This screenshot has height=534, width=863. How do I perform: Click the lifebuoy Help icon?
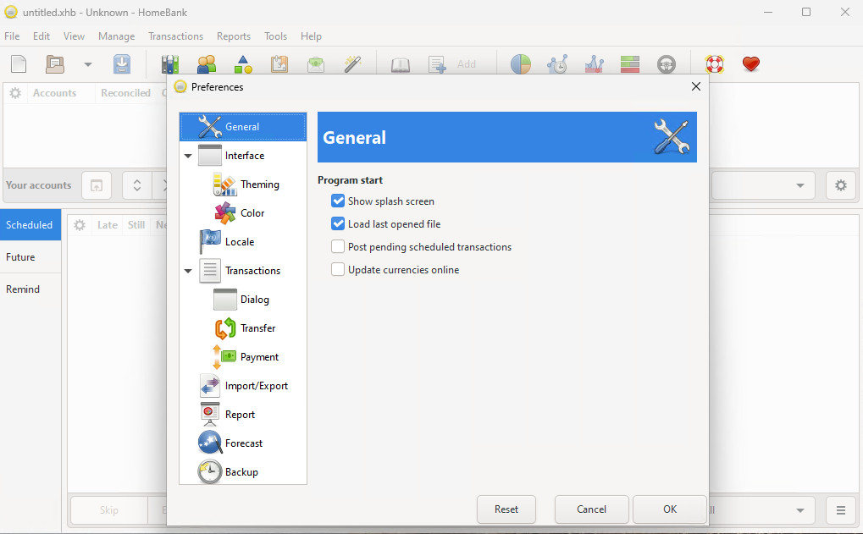pyautogui.click(x=715, y=64)
